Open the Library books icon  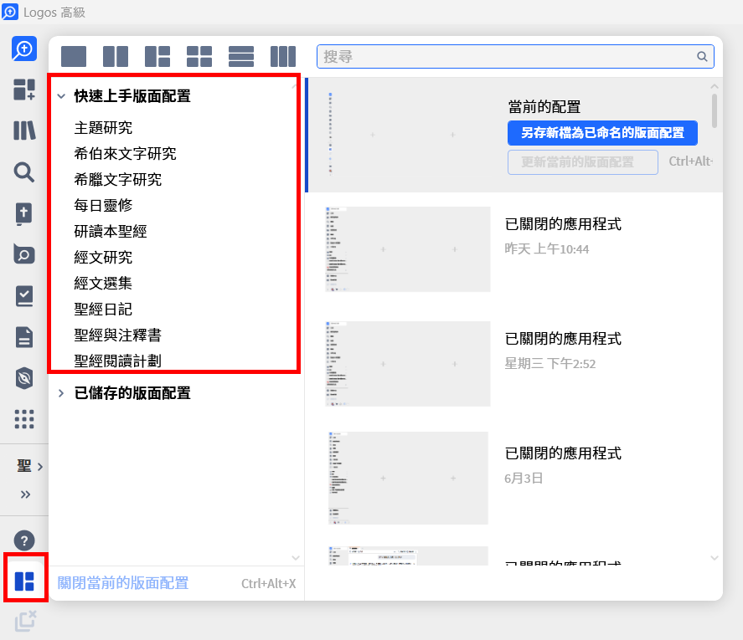[24, 131]
